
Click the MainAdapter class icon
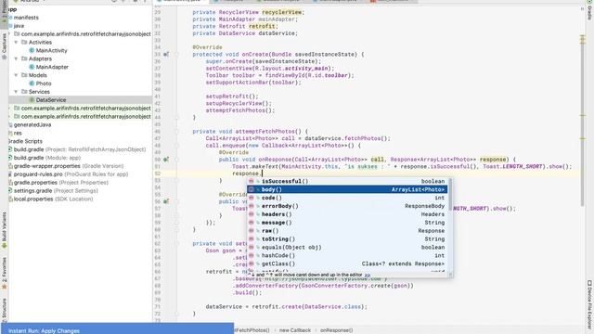click(x=32, y=67)
